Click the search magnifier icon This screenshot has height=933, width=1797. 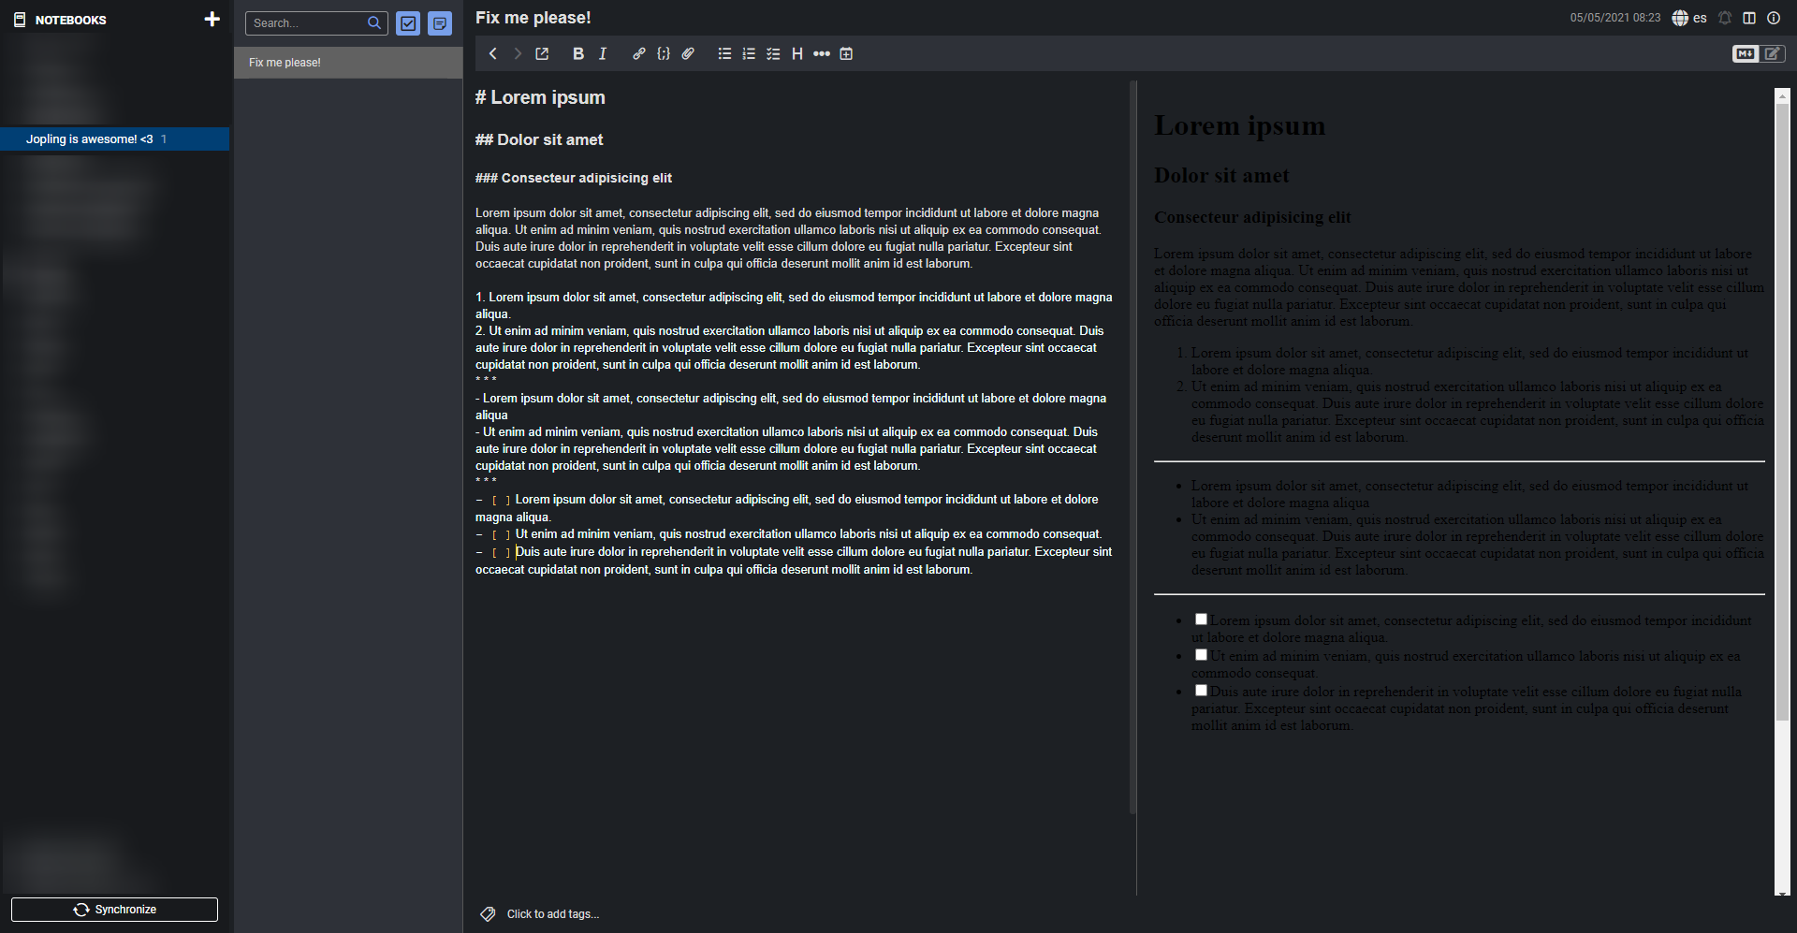[374, 23]
